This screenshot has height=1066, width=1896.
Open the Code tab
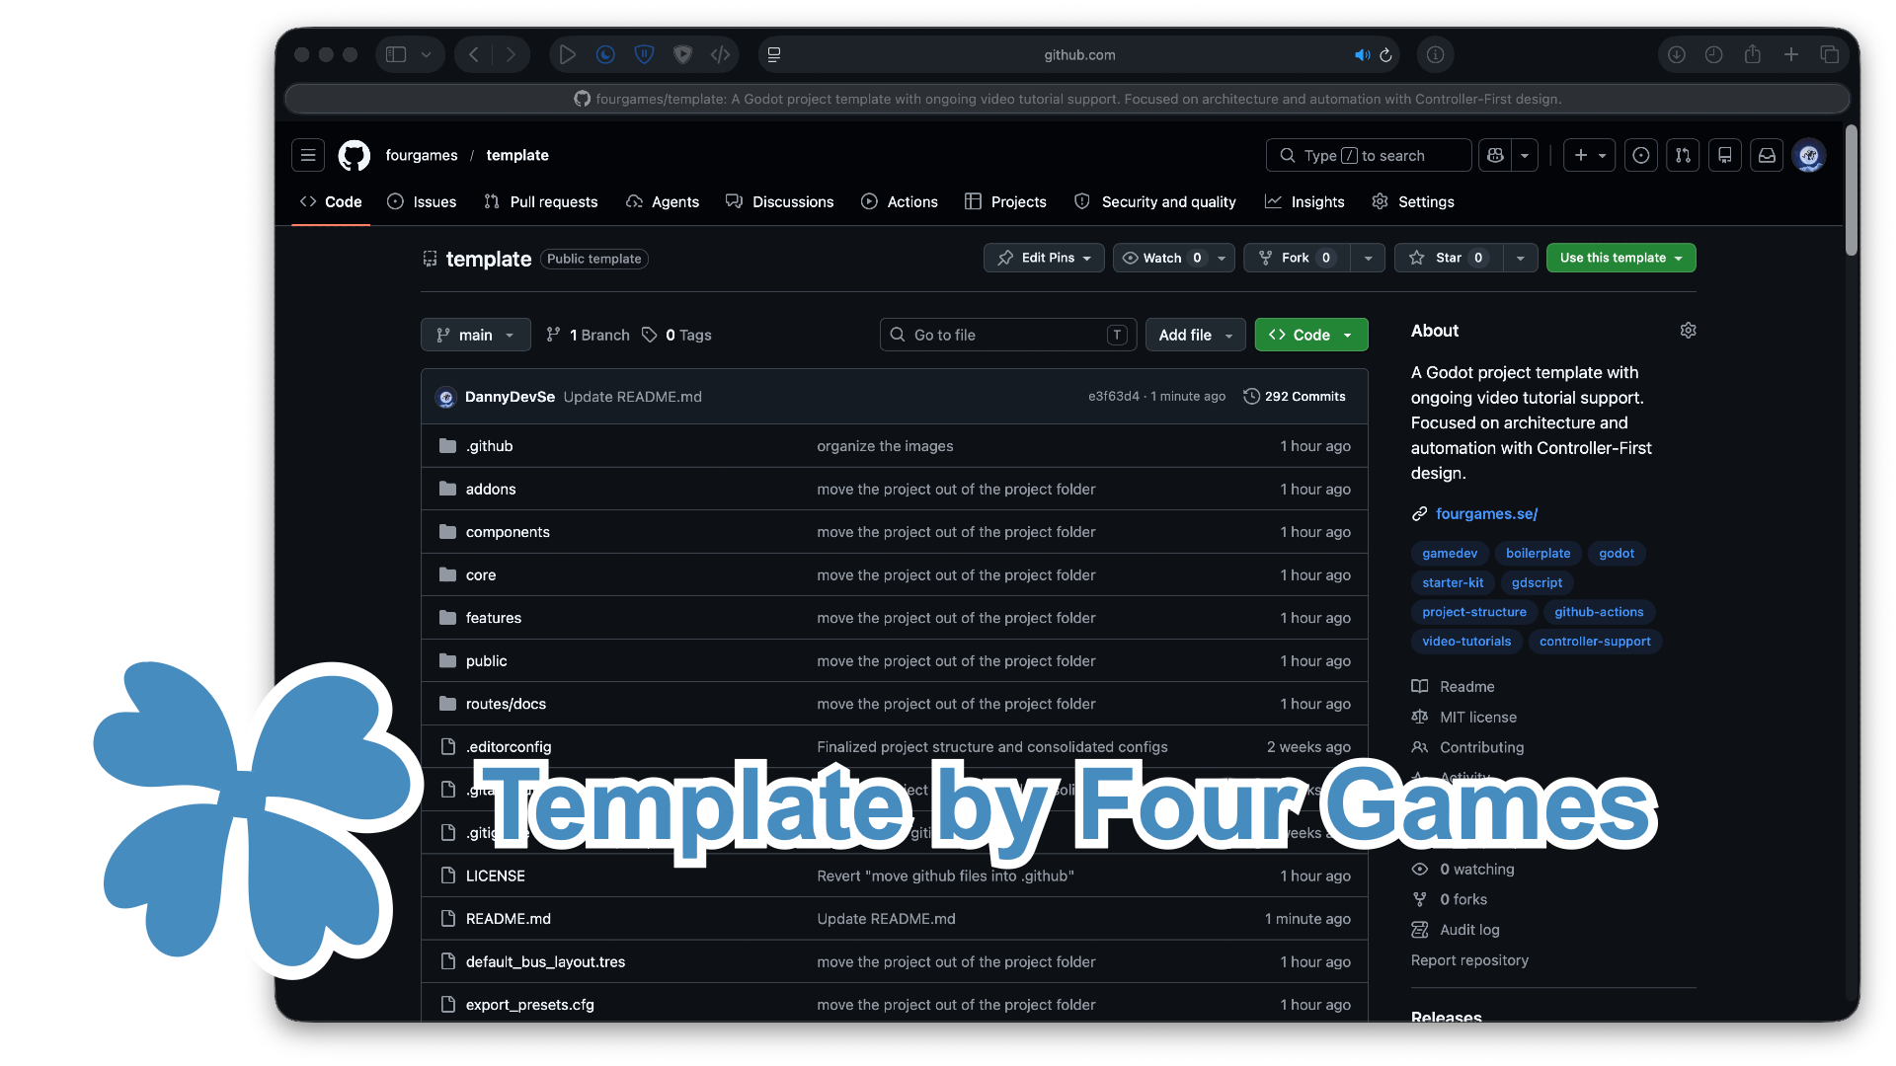(331, 202)
